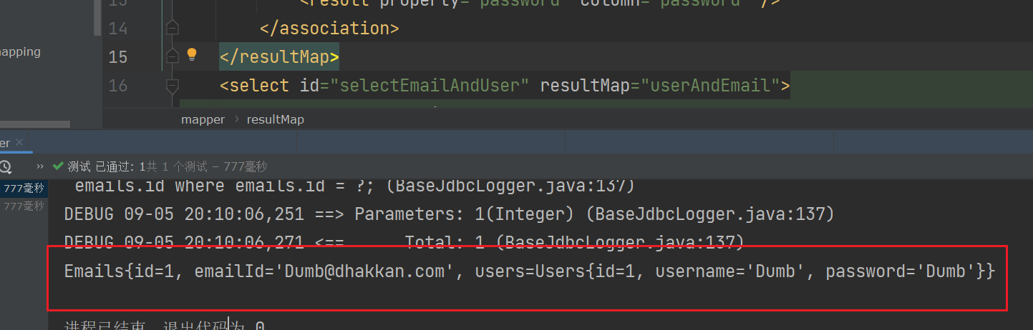Select the second, dimmed 777毫秒 test row
Image resolution: width=1033 pixels, height=330 pixels.
(24, 206)
